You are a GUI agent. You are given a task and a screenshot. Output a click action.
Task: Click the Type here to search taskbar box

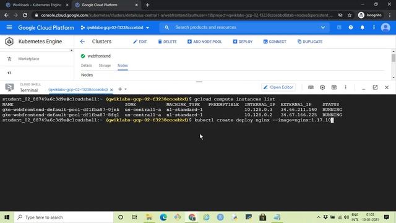(x=64, y=217)
